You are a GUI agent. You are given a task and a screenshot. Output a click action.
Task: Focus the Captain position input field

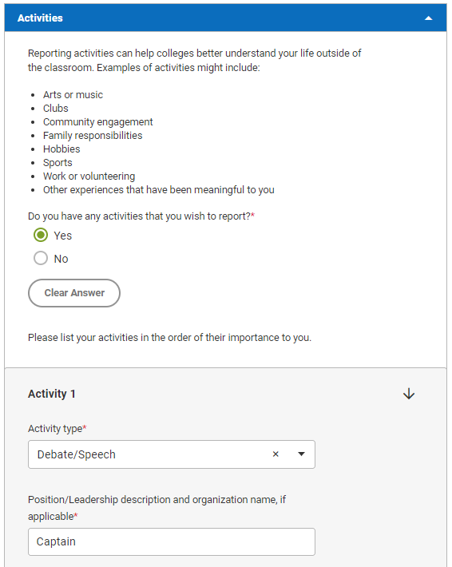click(172, 541)
